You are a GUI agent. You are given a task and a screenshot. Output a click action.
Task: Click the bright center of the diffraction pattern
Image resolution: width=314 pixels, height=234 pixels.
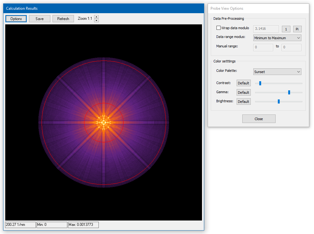tap(104, 122)
